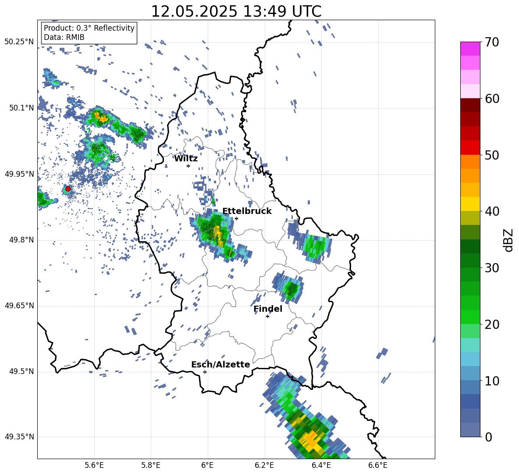The height and width of the screenshot is (474, 519).
Task: Click the 50.1°N latitude label
Action: (x=21, y=108)
